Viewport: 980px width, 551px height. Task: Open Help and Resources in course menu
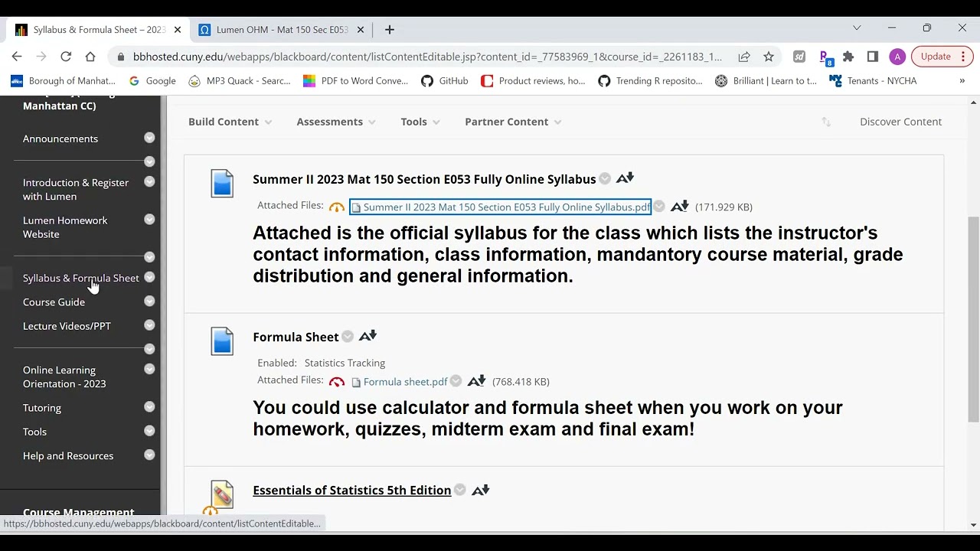click(x=68, y=455)
